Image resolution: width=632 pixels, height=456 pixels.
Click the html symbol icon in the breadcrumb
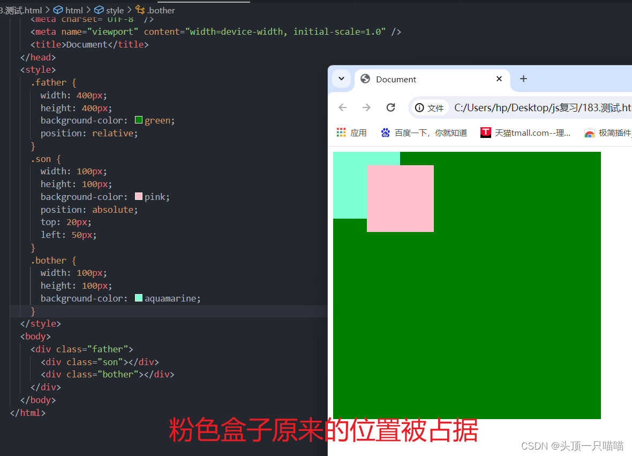(x=57, y=10)
